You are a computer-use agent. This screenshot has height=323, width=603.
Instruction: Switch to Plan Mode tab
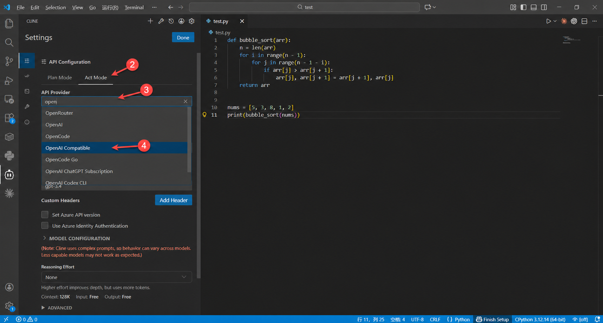point(59,77)
